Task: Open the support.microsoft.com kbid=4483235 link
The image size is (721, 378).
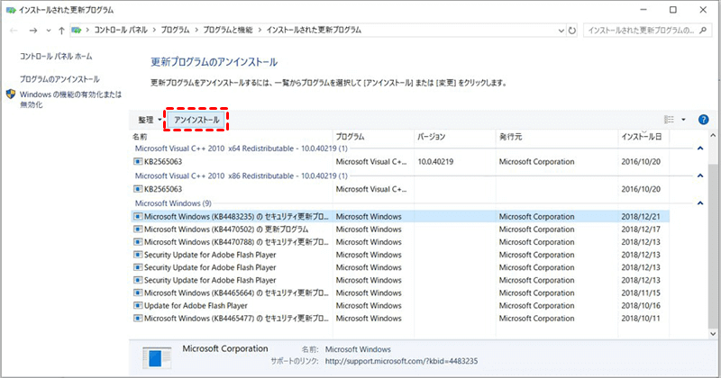Action: click(401, 361)
